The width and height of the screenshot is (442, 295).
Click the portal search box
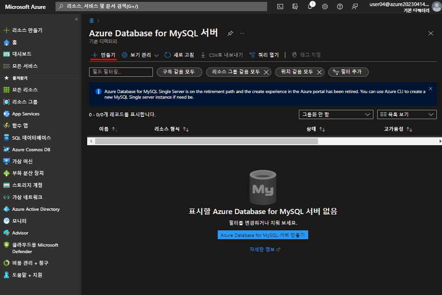(x=161, y=7)
